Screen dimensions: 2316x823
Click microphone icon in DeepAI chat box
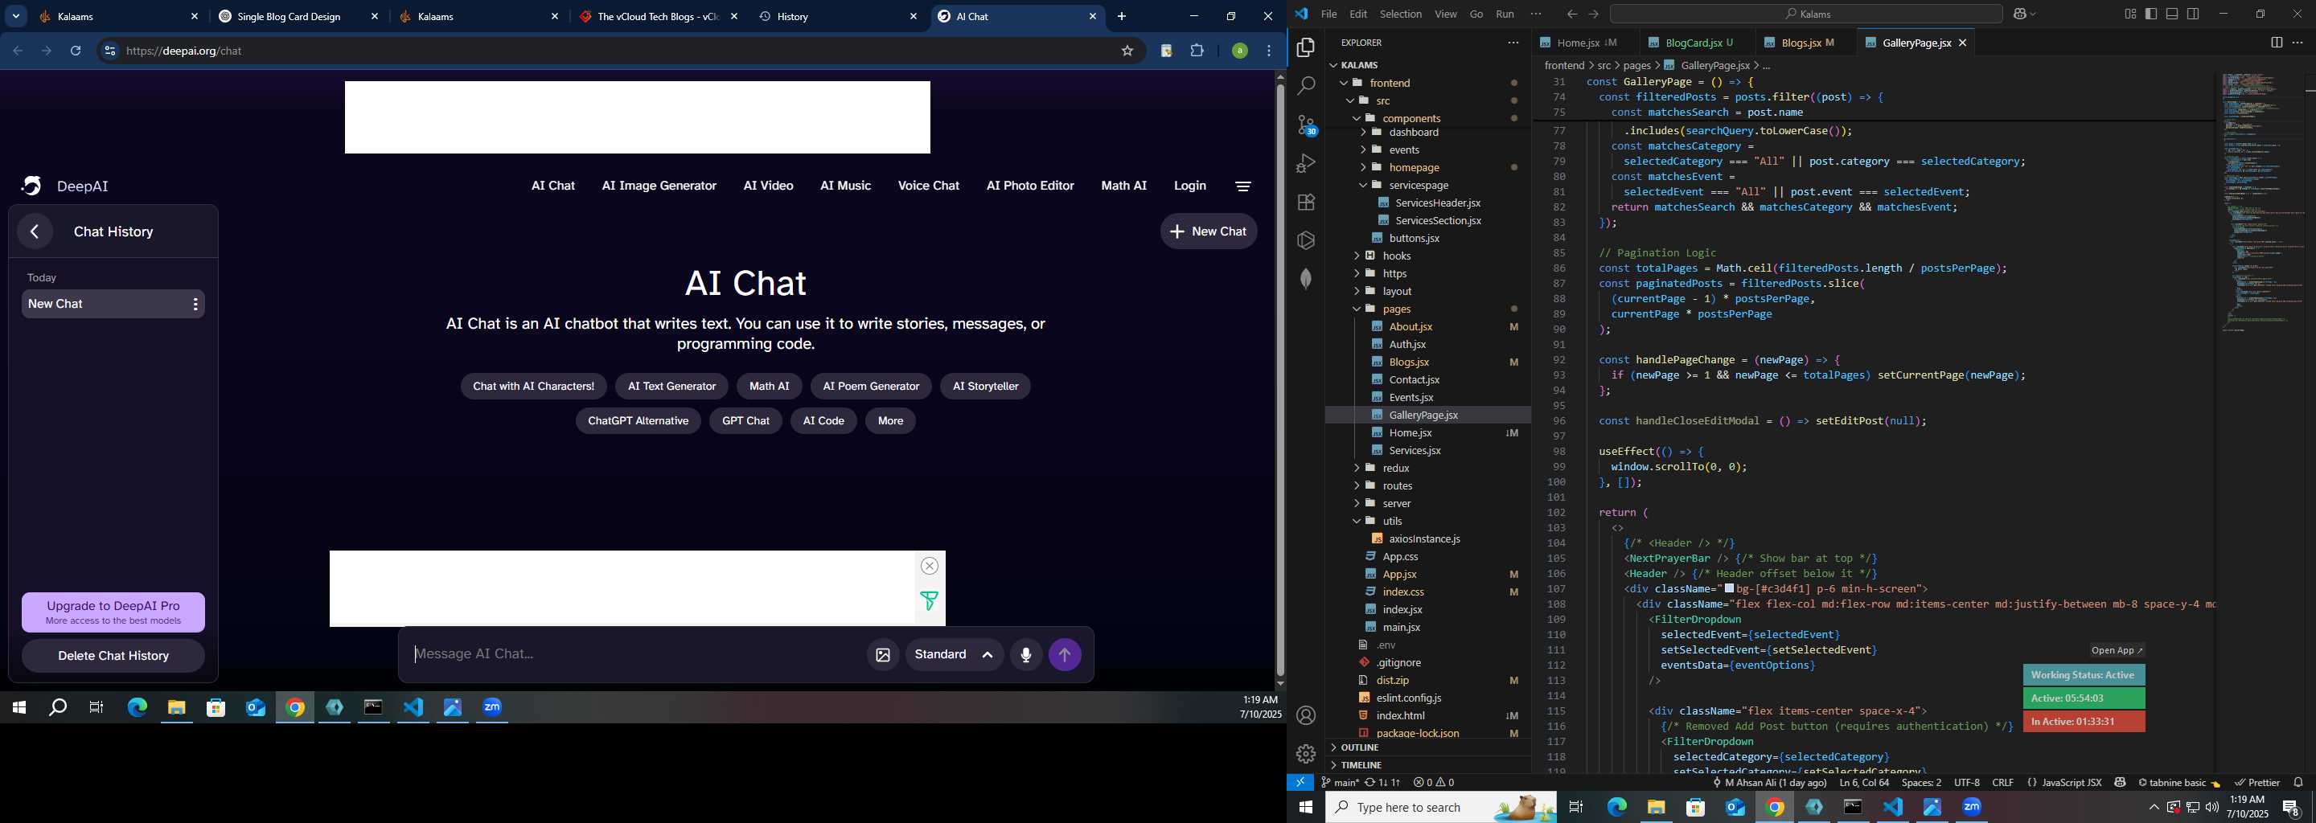coord(1026,655)
